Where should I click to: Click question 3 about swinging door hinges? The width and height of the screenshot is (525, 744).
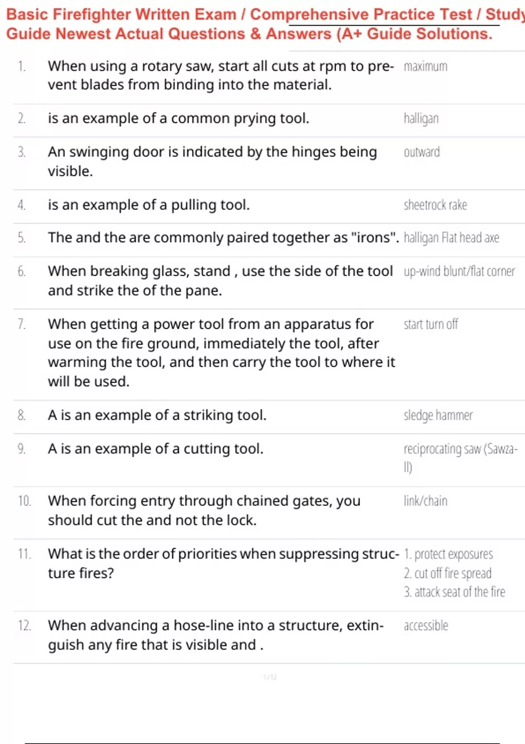(x=212, y=161)
